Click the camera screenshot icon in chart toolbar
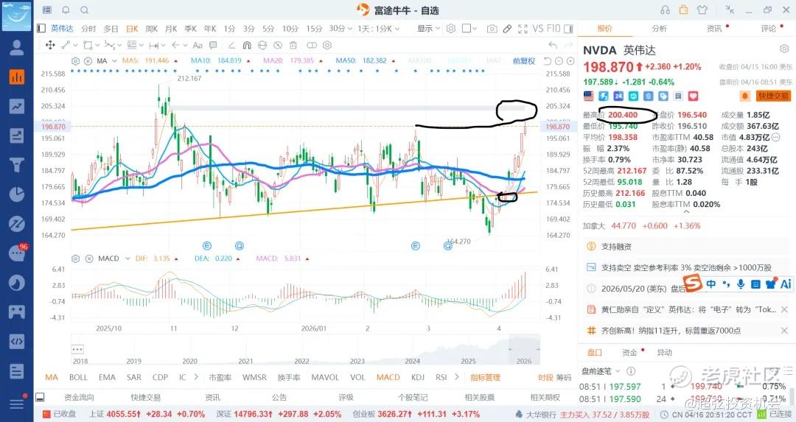Image resolution: width=796 pixels, height=422 pixels. coord(492,29)
